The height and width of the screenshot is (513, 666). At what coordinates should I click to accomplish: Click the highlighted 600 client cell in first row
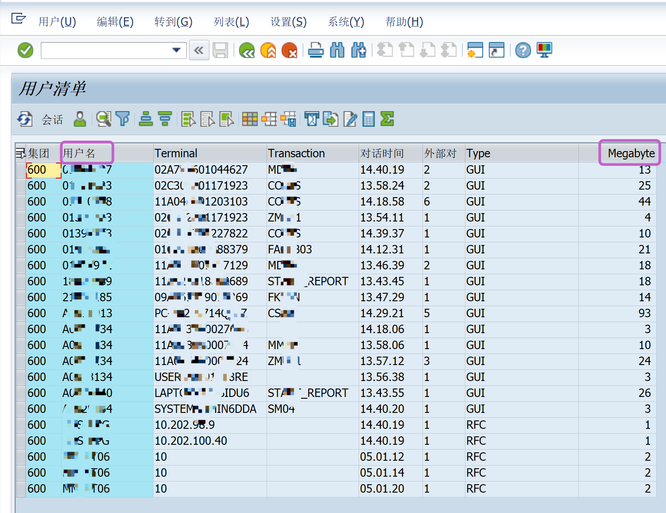pyautogui.click(x=43, y=170)
